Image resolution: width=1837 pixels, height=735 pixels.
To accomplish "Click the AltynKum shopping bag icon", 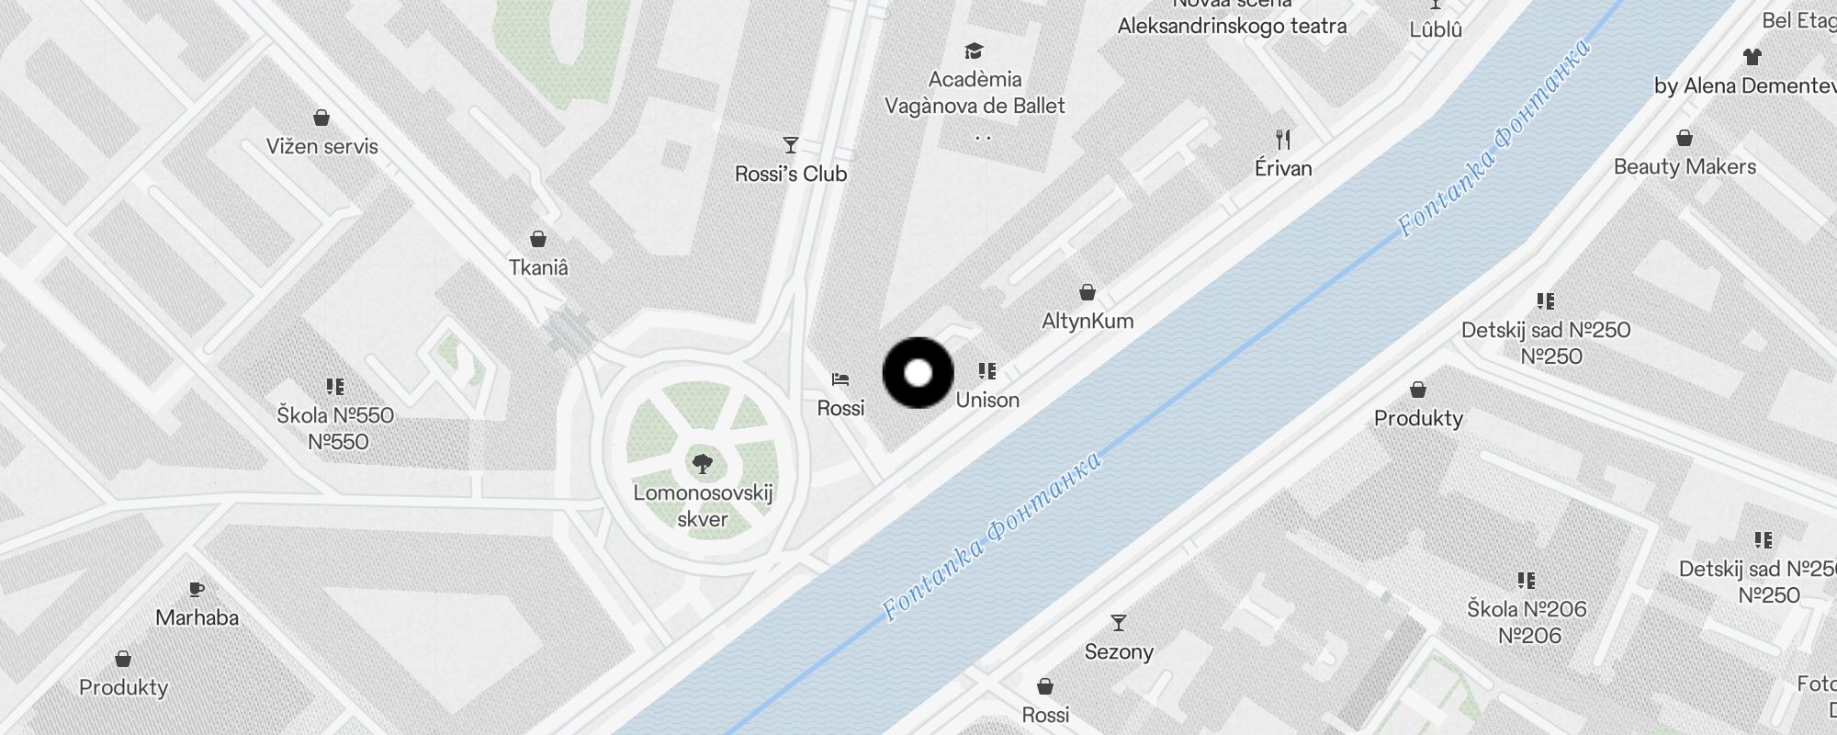I will 1088,292.
